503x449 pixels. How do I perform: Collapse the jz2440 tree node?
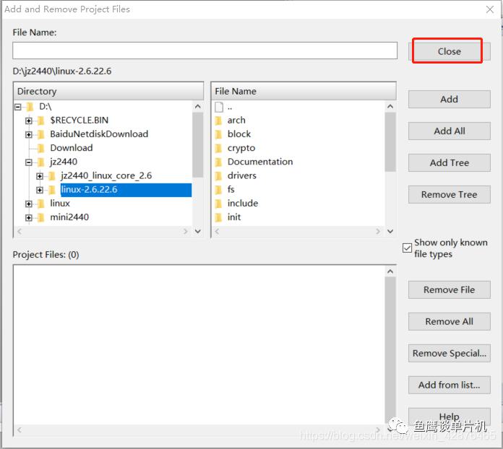pos(29,162)
